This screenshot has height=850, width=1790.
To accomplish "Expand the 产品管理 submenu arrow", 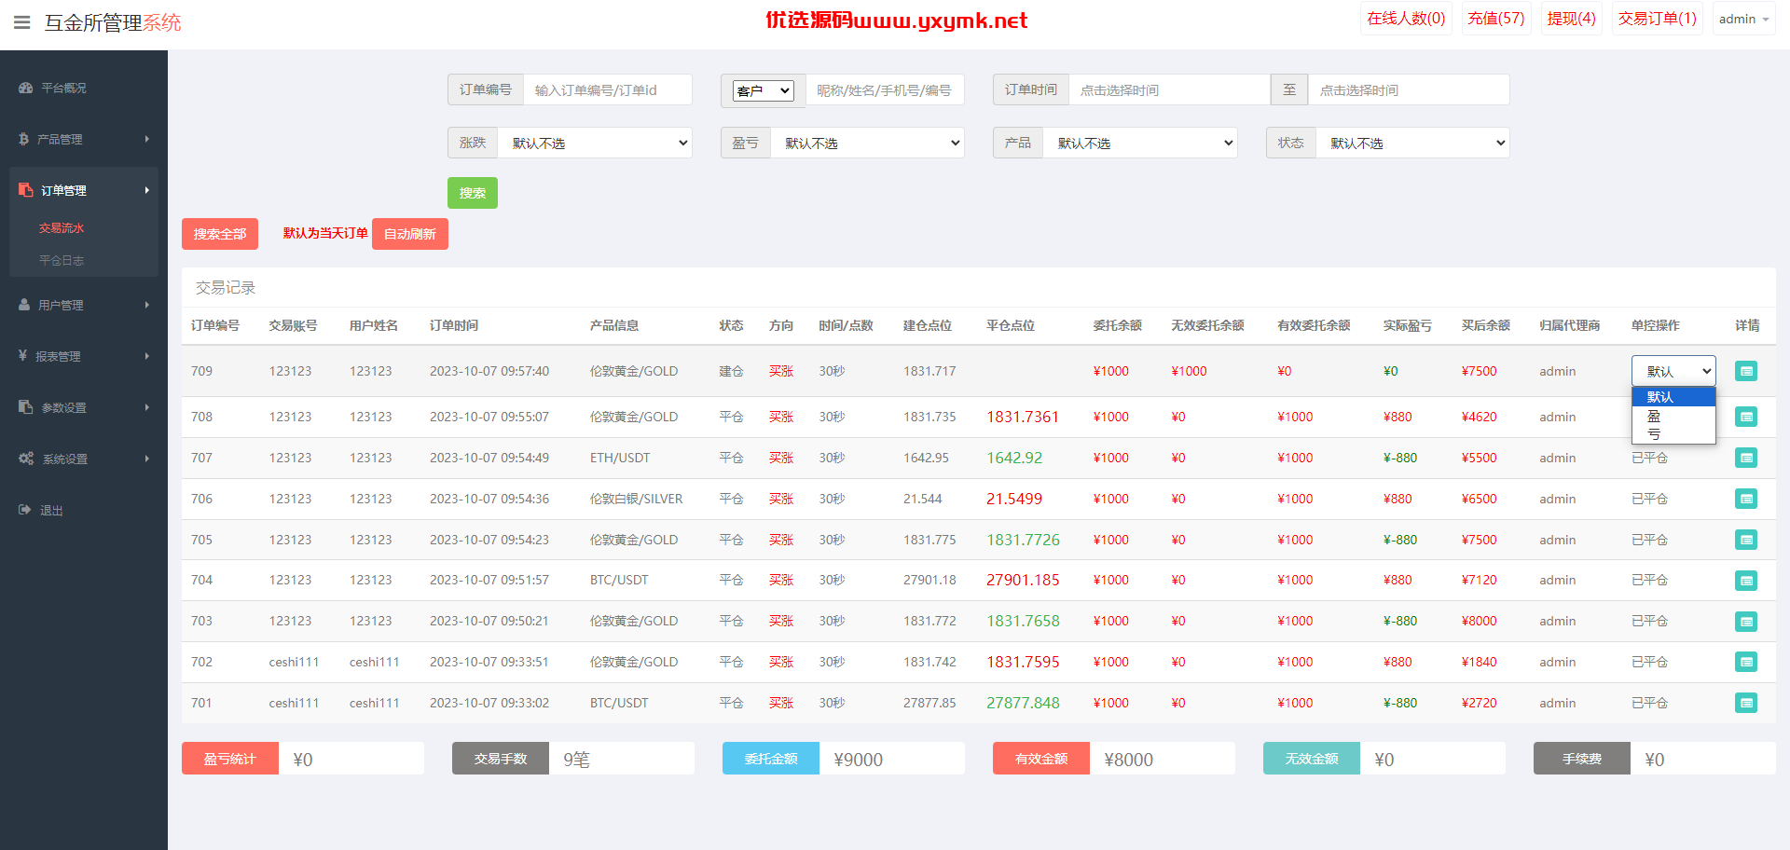I will [x=147, y=139].
